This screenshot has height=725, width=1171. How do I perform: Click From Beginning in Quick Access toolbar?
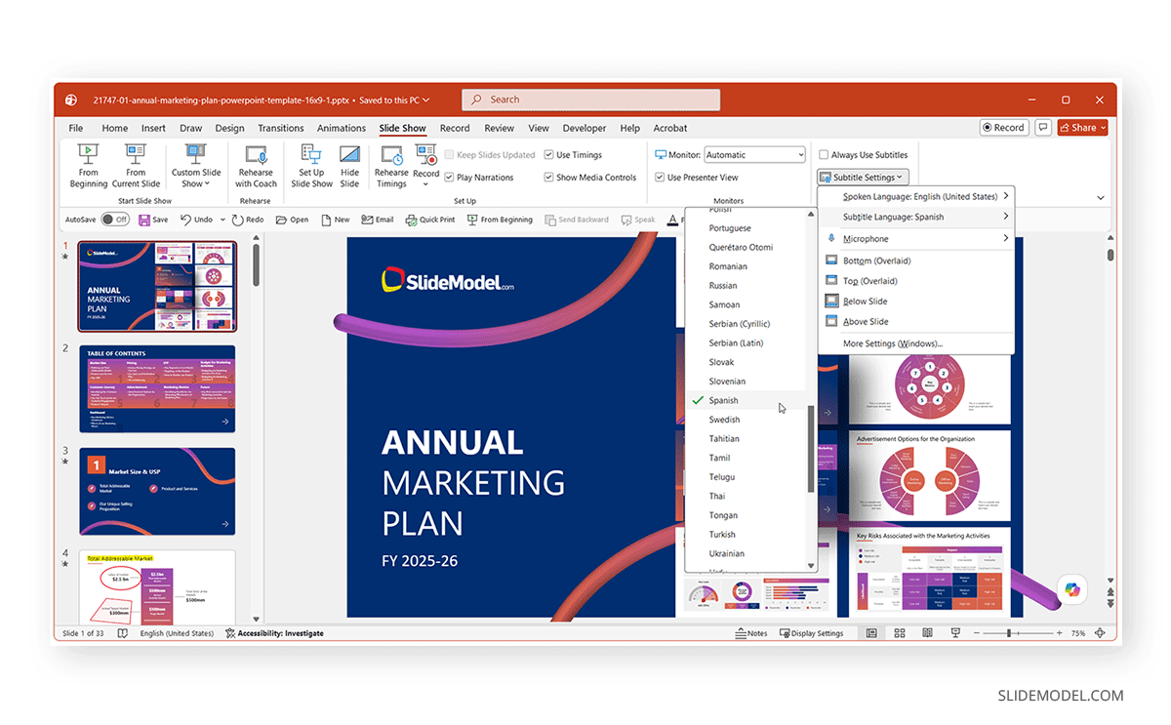point(500,220)
